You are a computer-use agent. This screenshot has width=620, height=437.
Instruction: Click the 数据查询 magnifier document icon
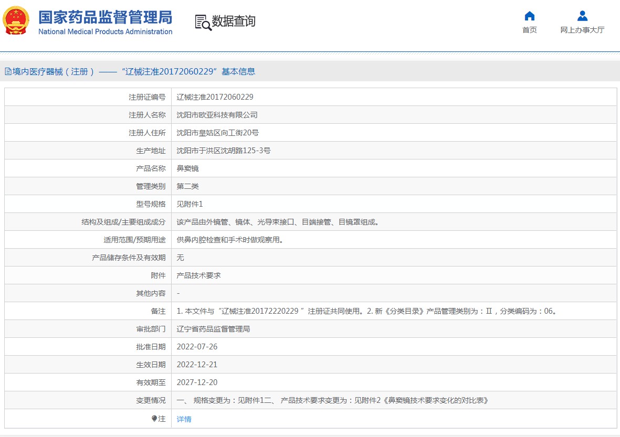click(203, 22)
